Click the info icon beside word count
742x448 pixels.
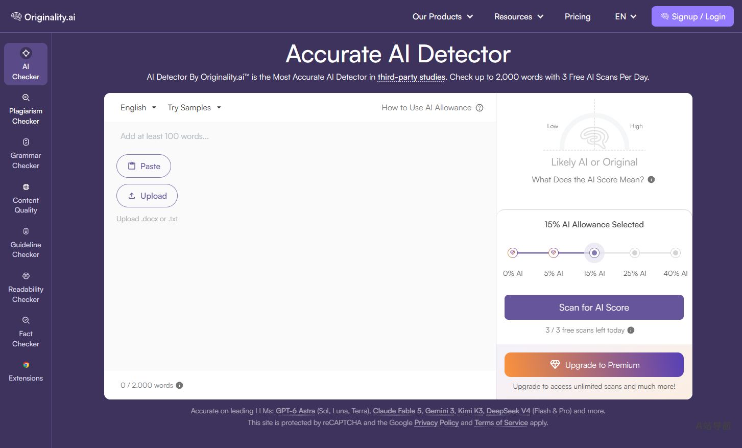[x=179, y=385]
